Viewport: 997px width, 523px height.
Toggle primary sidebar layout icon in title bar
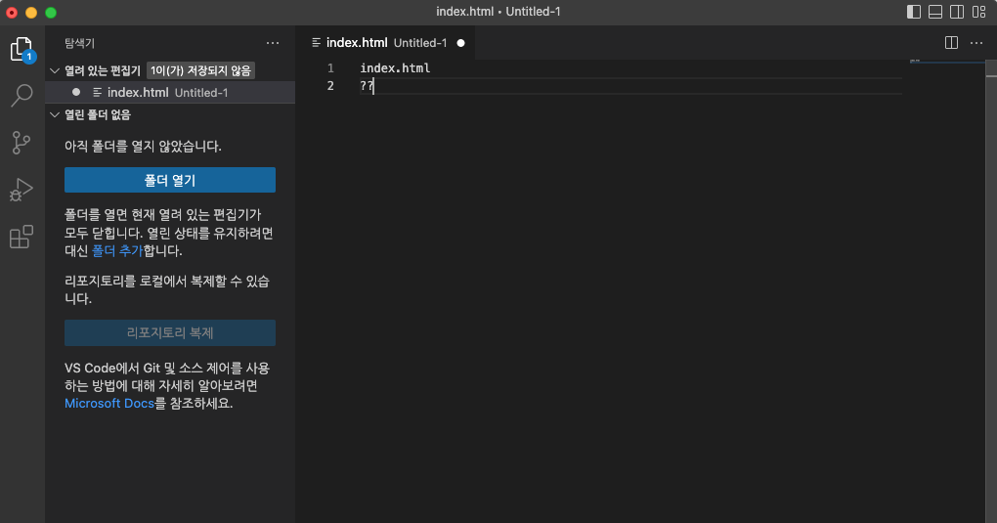[x=914, y=12]
